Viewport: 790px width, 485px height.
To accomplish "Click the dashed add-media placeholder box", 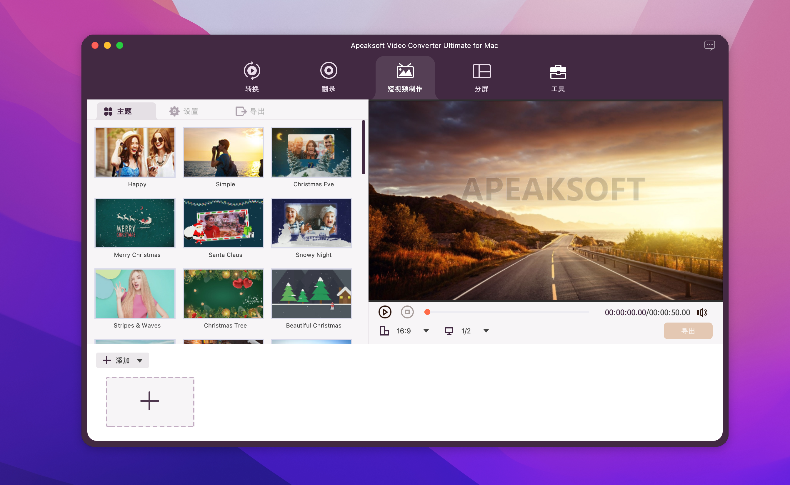I will click(150, 402).
